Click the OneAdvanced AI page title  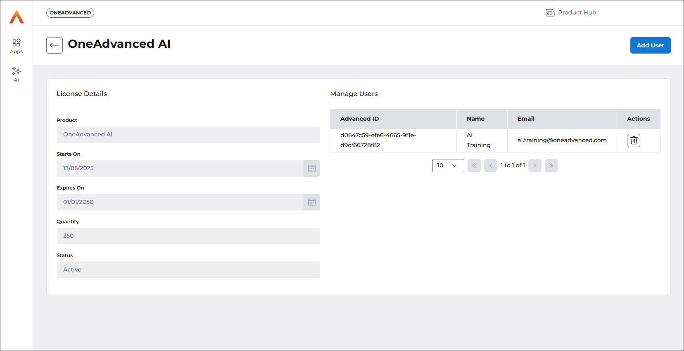[x=119, y=44]
